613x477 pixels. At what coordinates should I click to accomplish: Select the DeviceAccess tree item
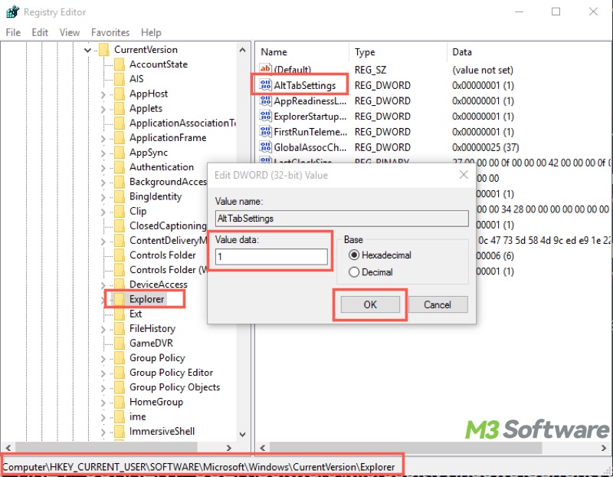coord(159,285)
